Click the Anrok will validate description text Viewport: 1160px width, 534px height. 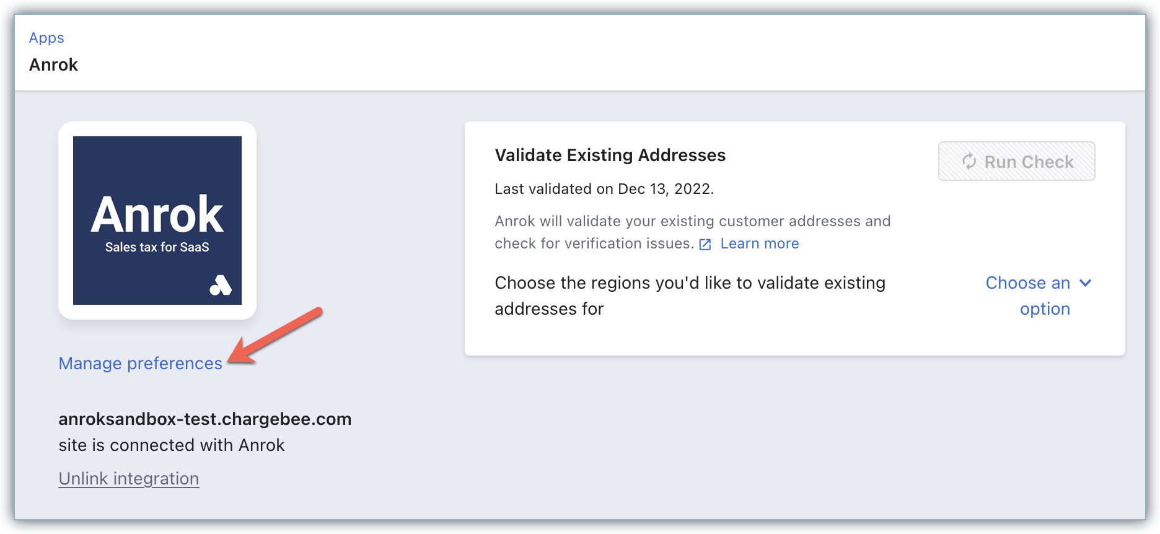point(692,221)
